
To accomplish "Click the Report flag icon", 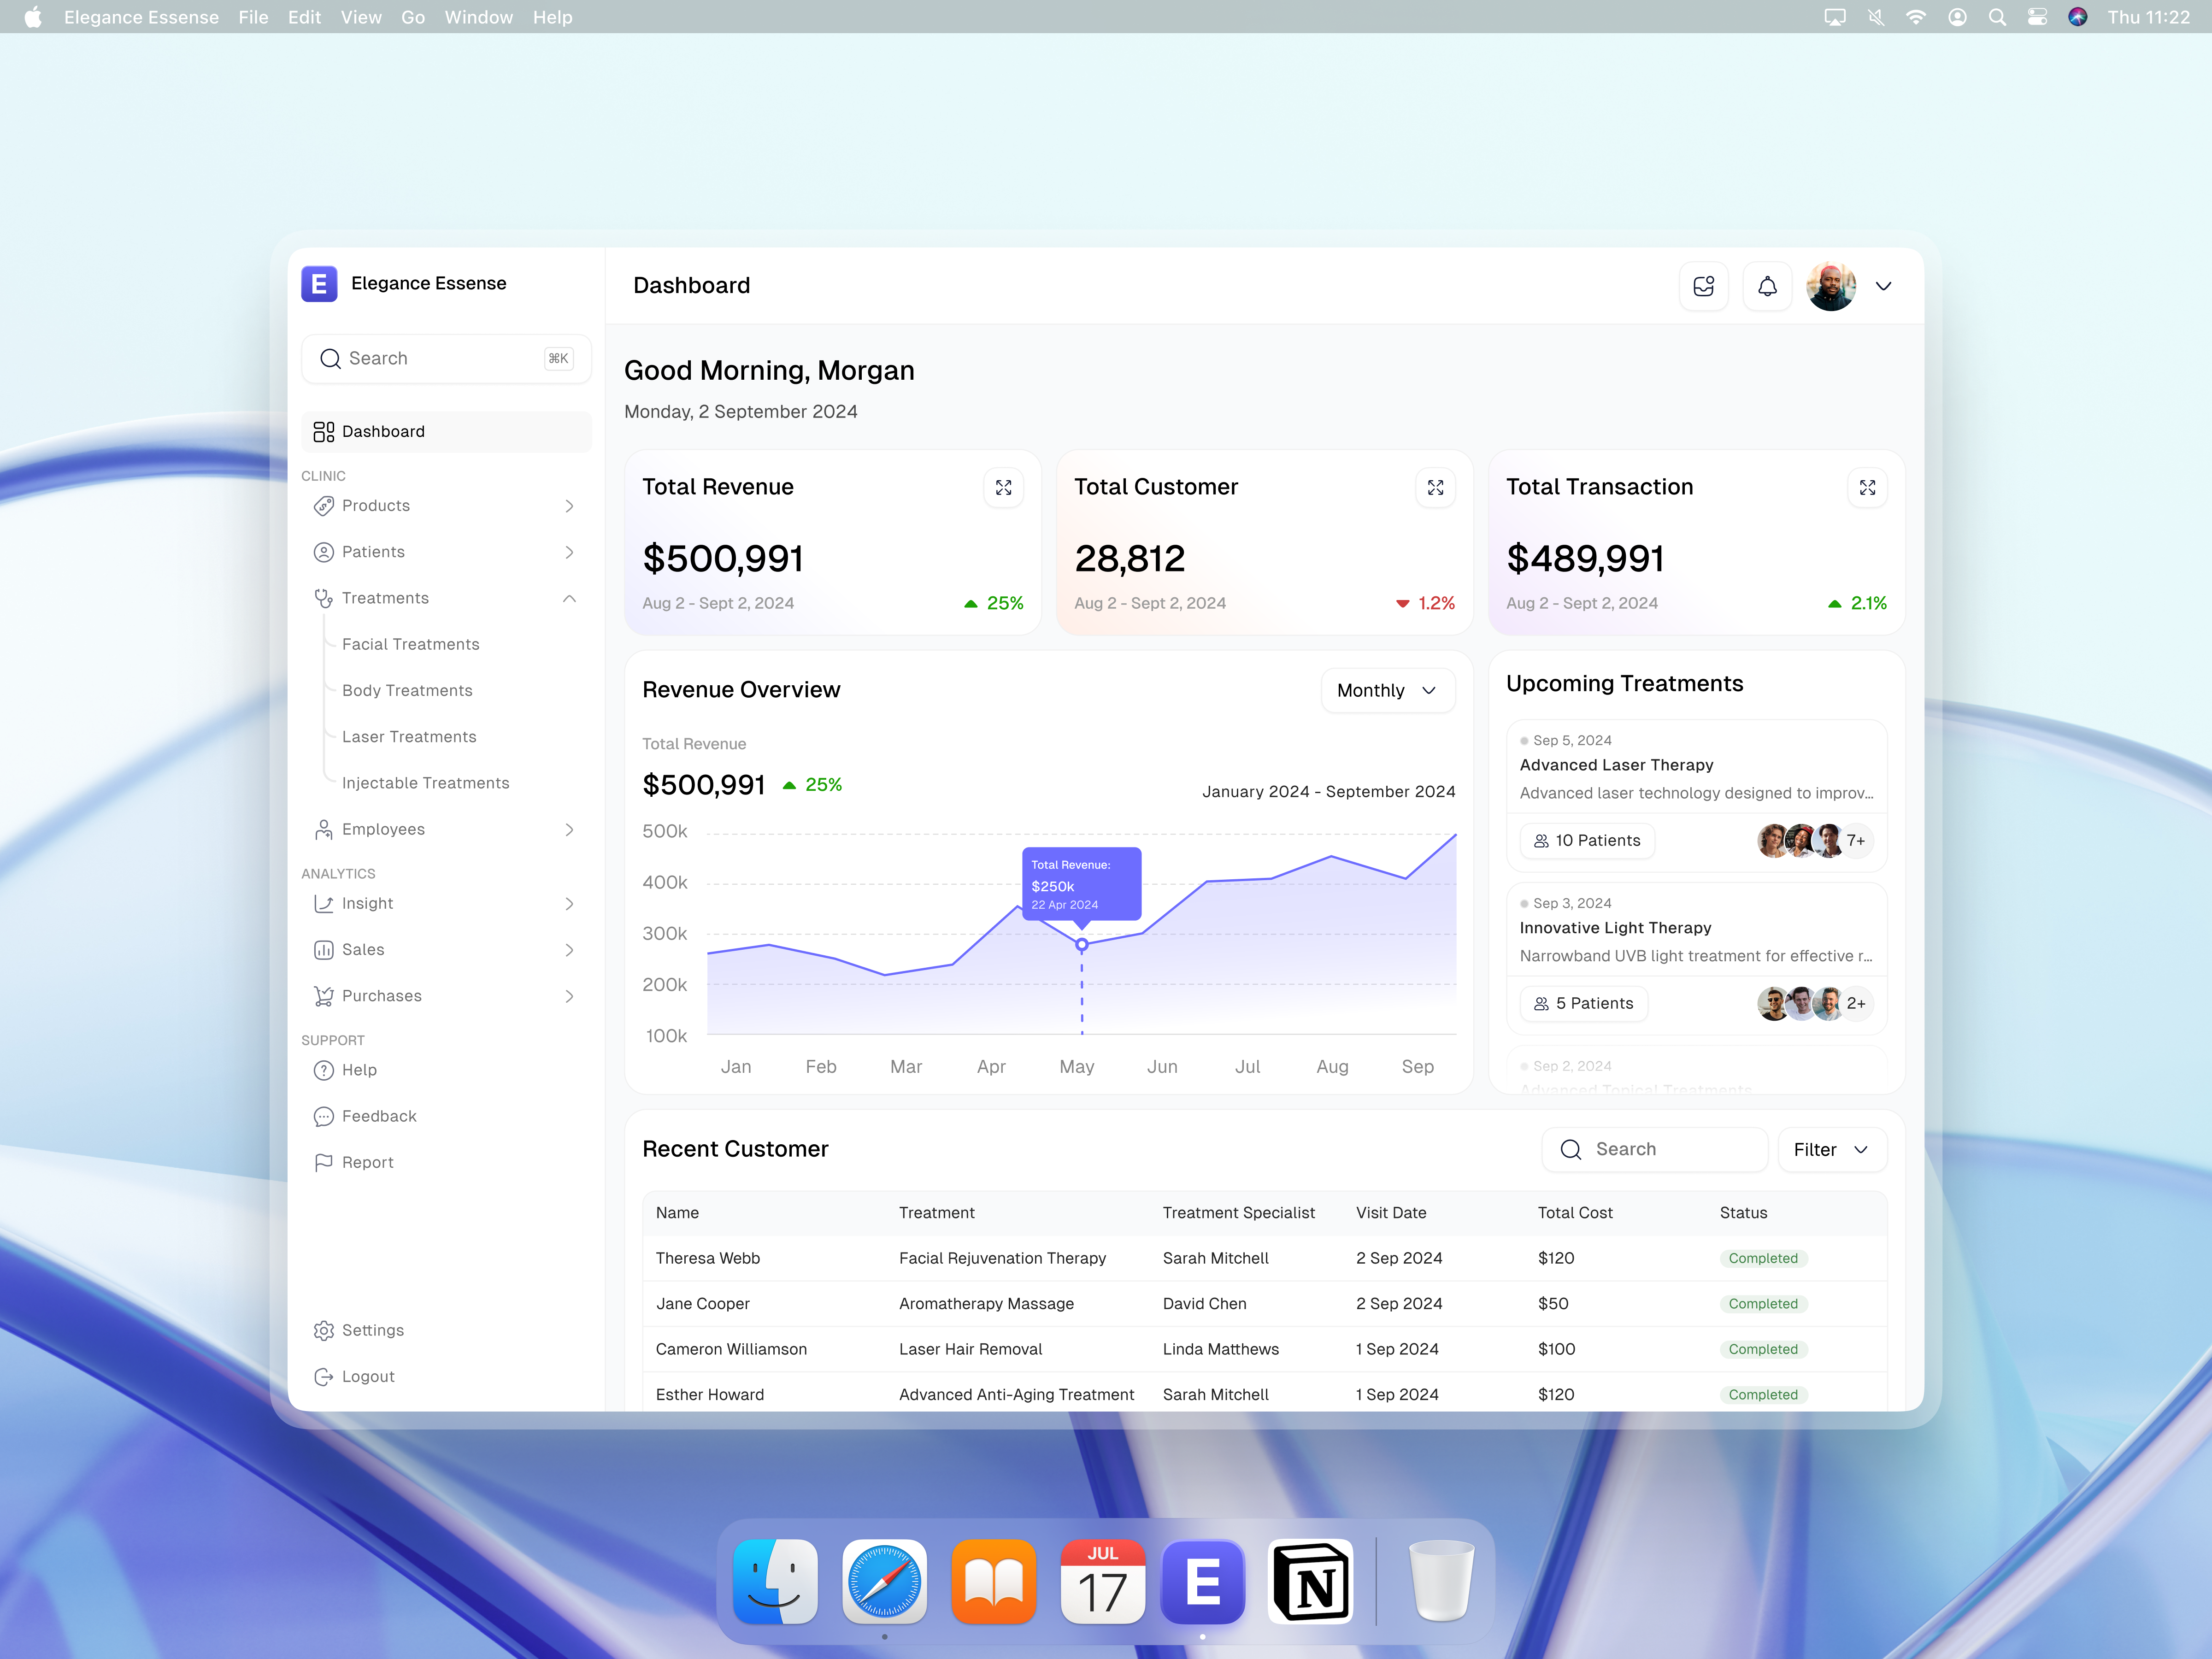I will pos(323,1162).
